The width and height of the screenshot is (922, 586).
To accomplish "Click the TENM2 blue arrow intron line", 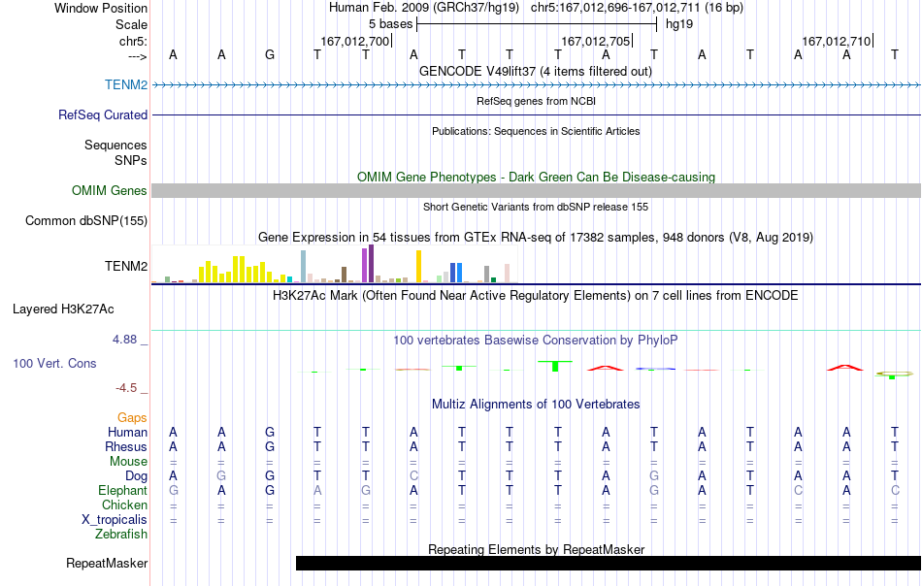I will [x=537, y=85].
